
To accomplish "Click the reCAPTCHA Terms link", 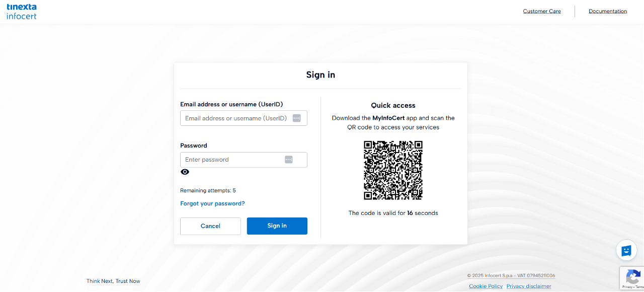I will (x=639, y=287).
